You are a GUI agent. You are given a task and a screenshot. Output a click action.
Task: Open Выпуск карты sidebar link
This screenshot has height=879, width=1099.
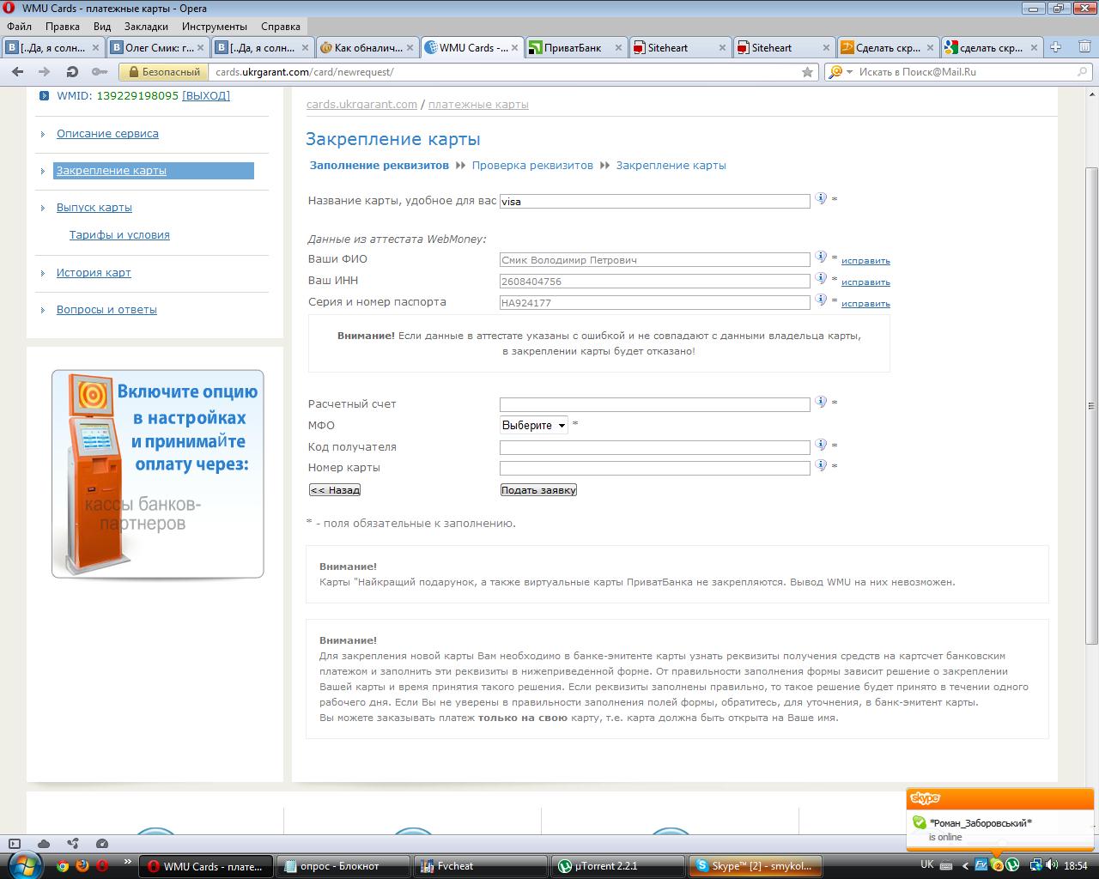pos(94,207)
